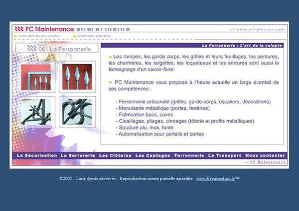Select Les Captages in the navigation bar
Image resolution: width=299 pixels, height=211 pixels.
(x=152, y=155)
